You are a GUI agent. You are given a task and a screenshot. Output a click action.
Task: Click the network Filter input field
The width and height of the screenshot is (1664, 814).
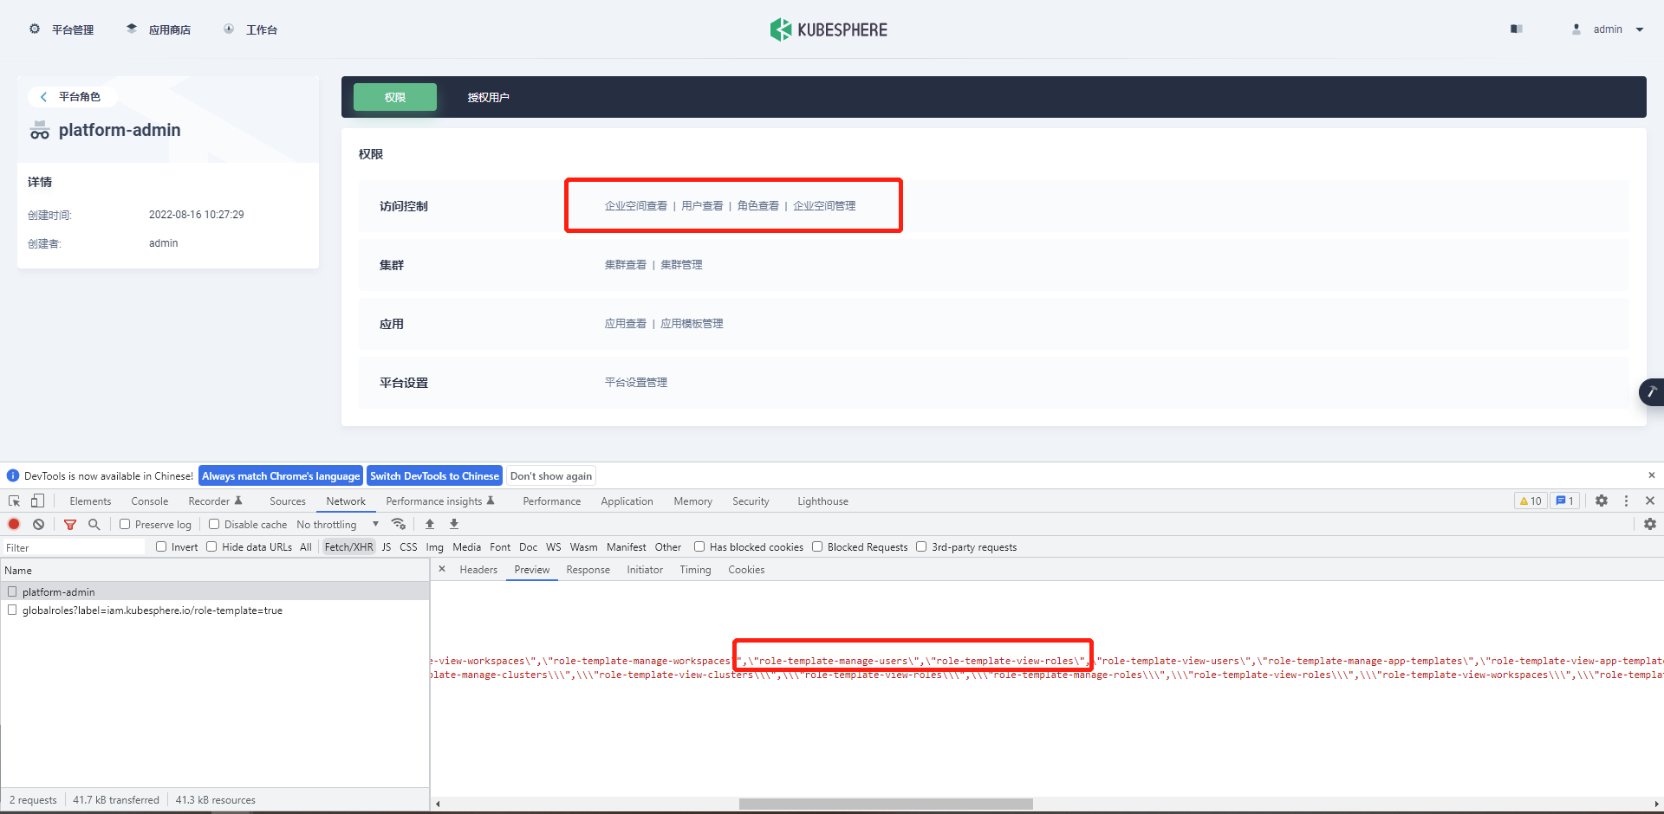pos(74,546)
